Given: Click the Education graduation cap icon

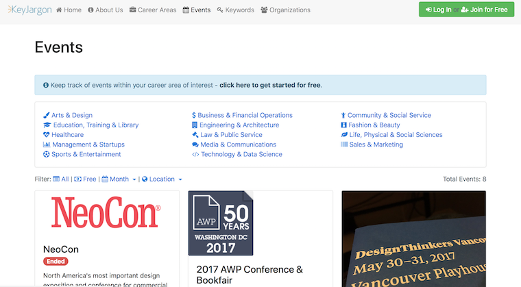Looking at the screenshot, I should 47,125.
